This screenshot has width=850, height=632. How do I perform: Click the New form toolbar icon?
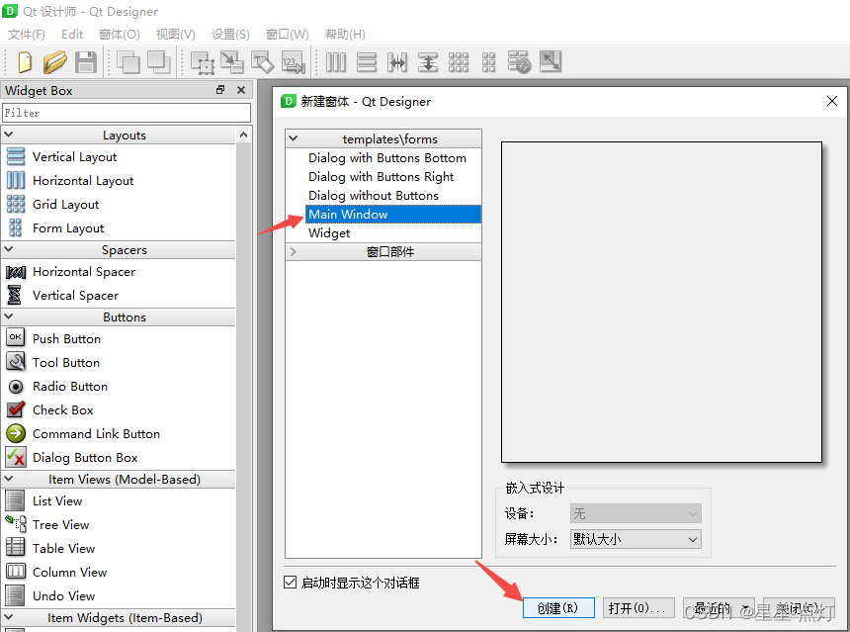pos(25,62)
